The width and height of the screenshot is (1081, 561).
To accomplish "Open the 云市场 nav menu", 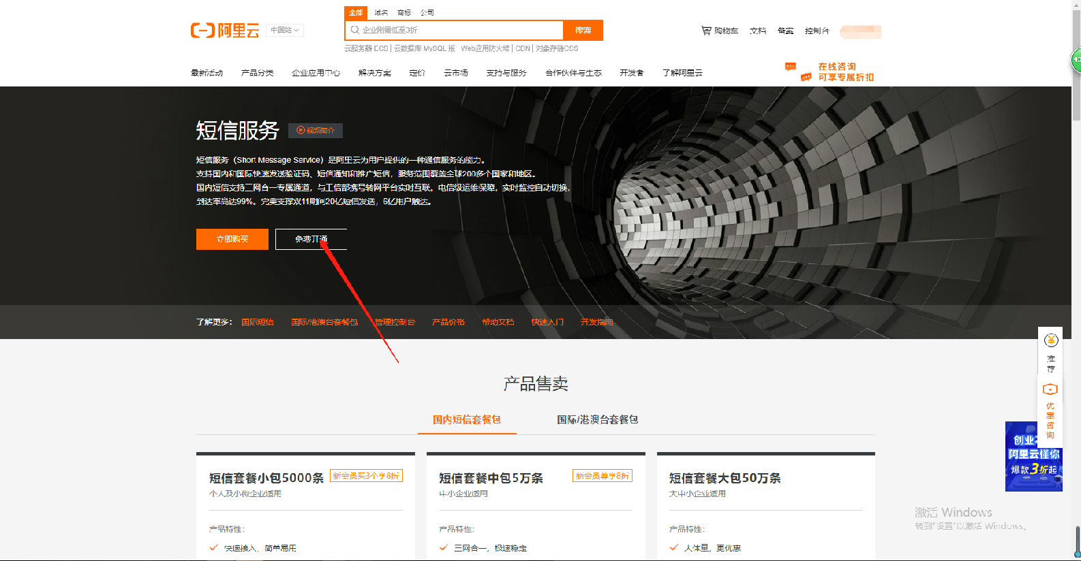I will (x=456, y=73).
